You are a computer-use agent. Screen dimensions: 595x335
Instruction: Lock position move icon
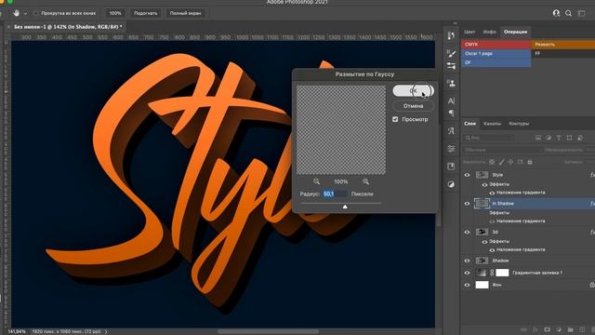(x=510, y=162)
